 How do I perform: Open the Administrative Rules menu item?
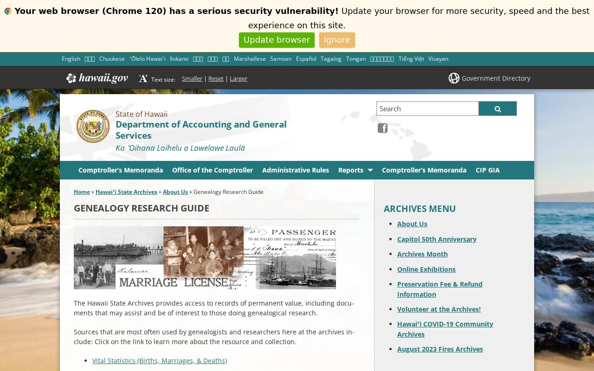click(x=296, y=170)
